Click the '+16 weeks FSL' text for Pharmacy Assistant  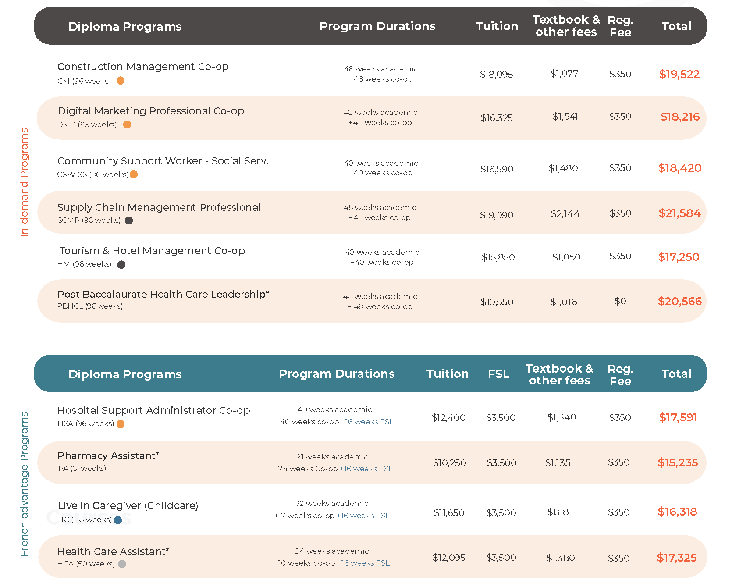[x=366, y=469]
